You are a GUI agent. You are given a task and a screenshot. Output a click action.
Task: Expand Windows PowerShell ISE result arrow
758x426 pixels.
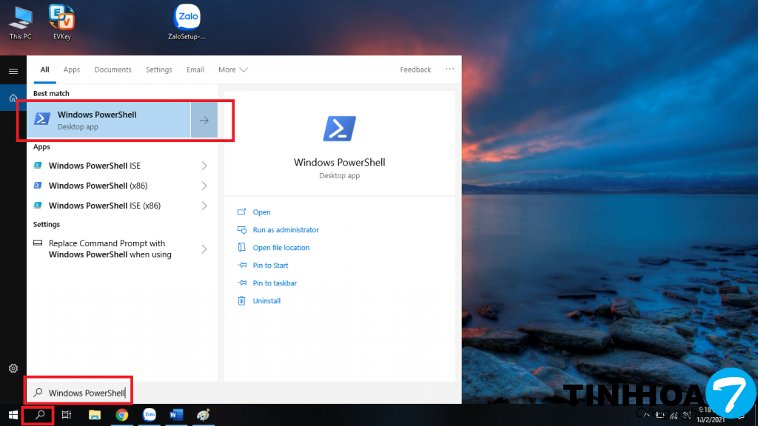204,166
